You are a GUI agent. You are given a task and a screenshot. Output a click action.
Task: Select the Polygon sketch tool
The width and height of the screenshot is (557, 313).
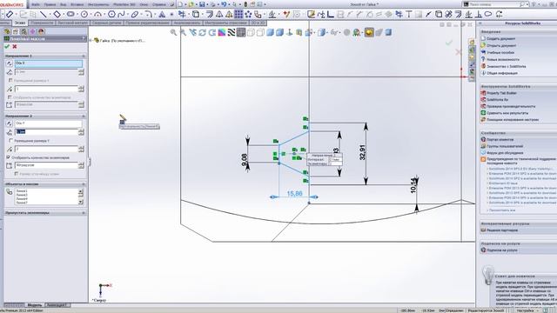(x=111, y=14)
